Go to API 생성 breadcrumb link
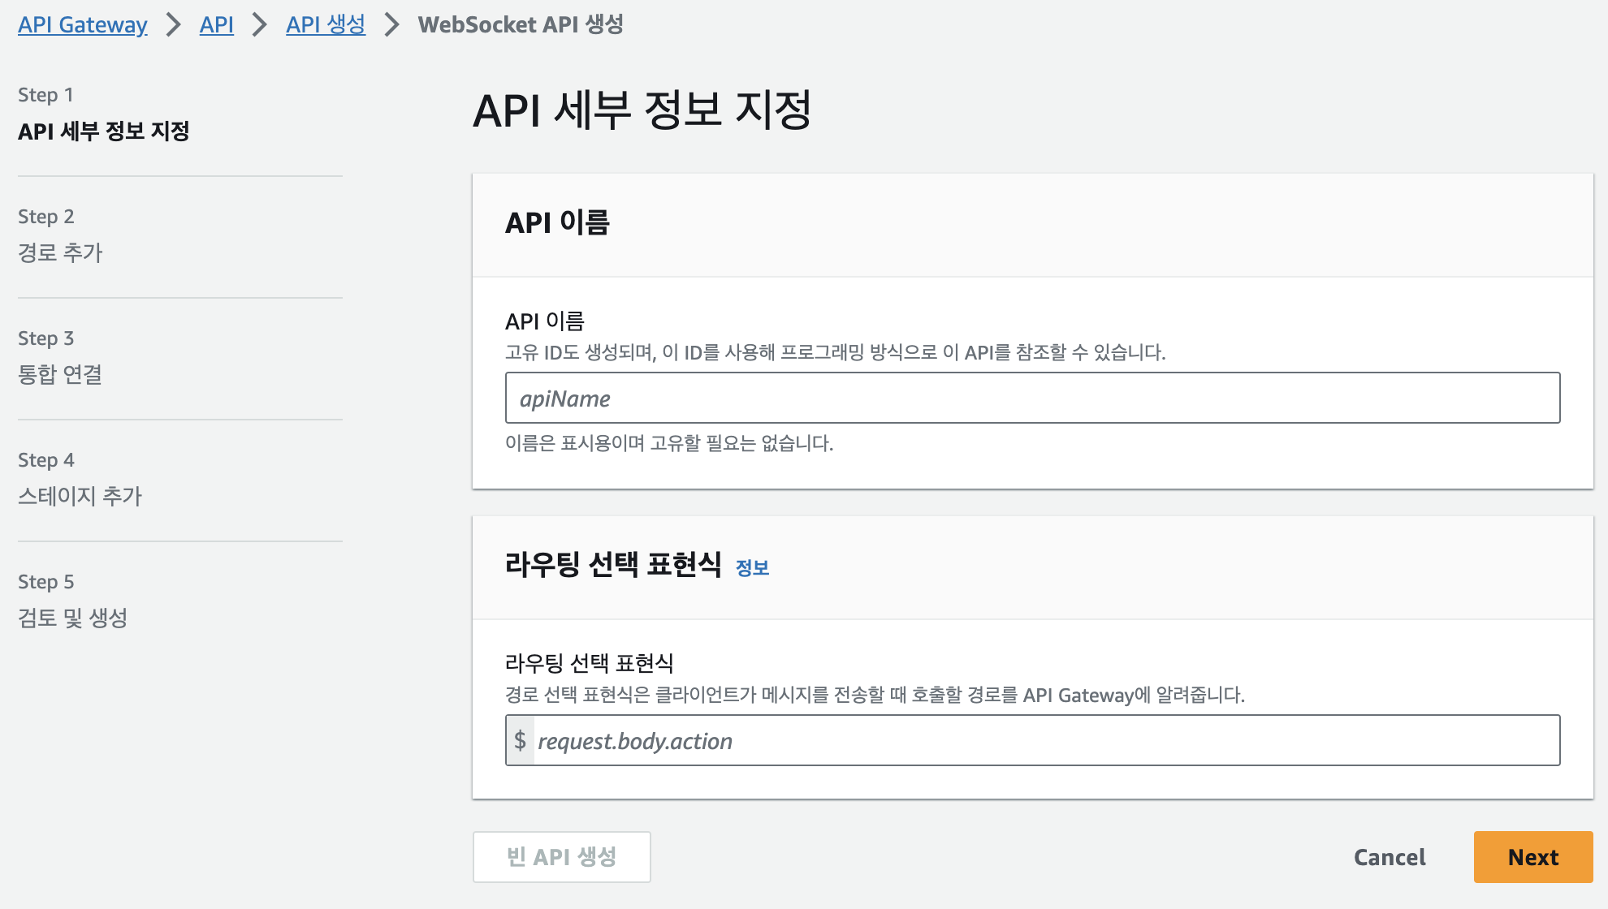Screen dimensions: 1608x909 (325, 24)
